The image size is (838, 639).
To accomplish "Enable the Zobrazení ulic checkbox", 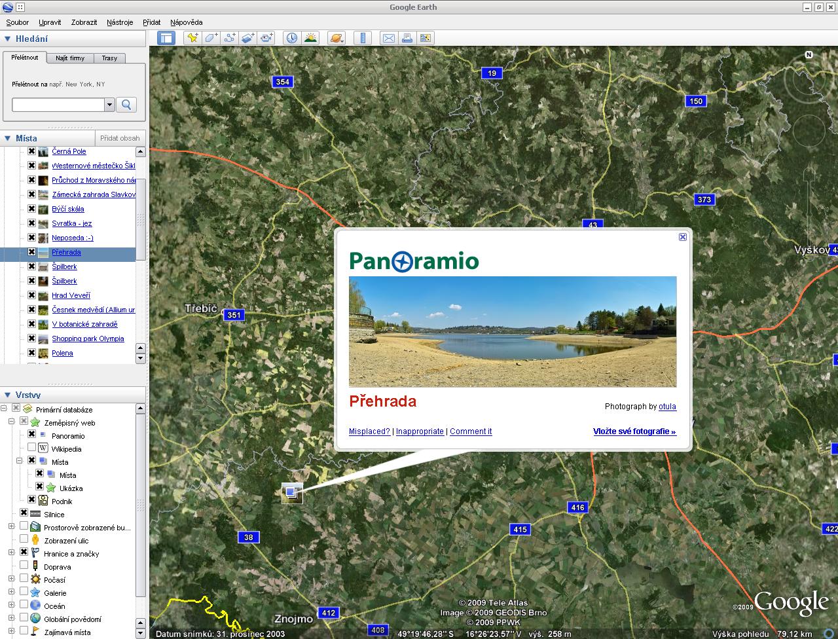I will 24,539.
